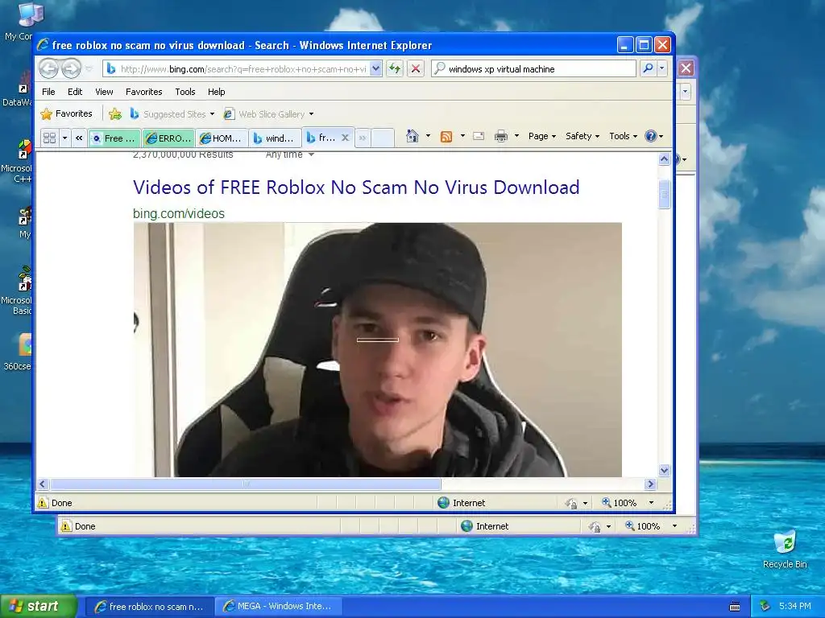
Task: Click the front window's Internet zone globe icon
Action: coord(444,503)
